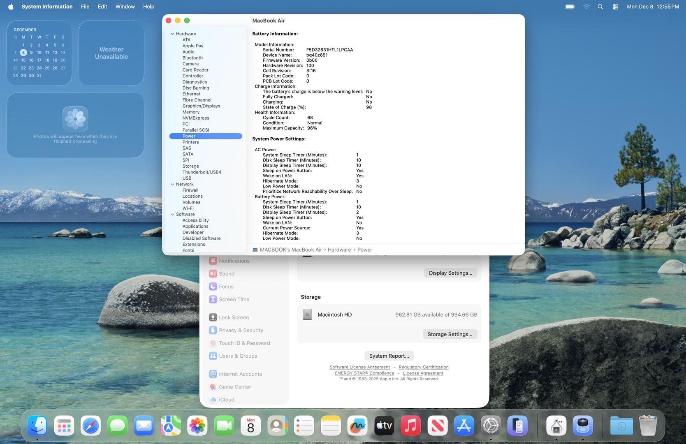Open Control Center in menu bar
This screenshot has width=686, height=444.
[x=615, y=7]
